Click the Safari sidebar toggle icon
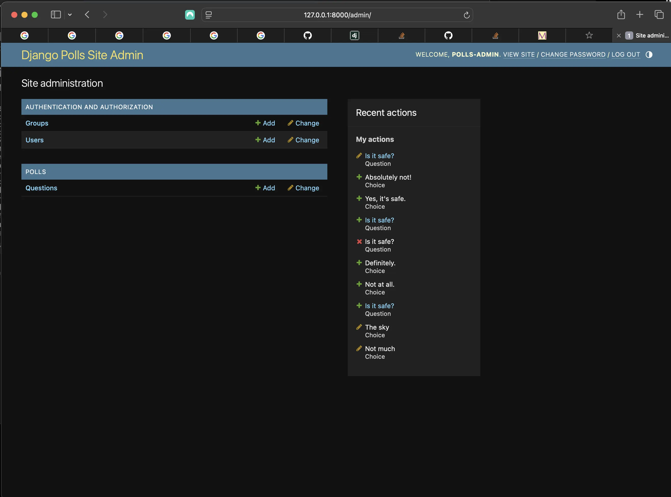 point(56,15)
